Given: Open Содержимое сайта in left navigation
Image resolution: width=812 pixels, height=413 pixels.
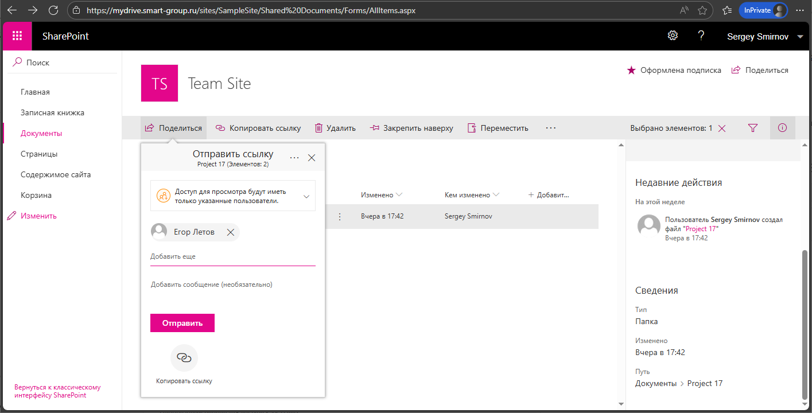Looking at the screenshot, I should click(56, 174).
